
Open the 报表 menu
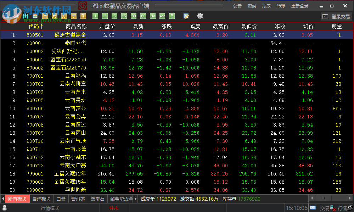[x=266, y=6]
